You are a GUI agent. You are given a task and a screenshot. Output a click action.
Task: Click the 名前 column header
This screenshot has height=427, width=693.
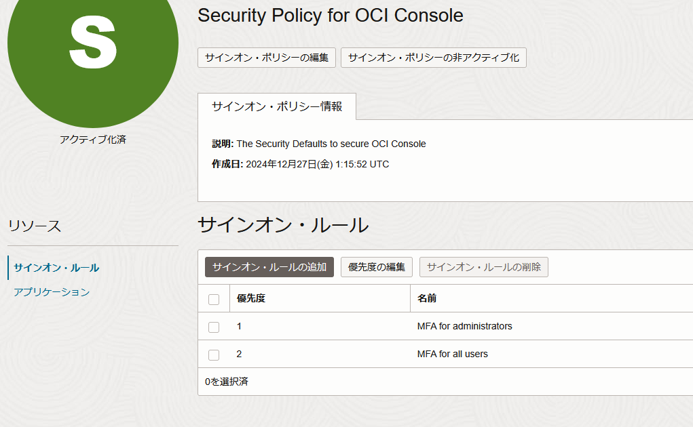click(427, 299)
